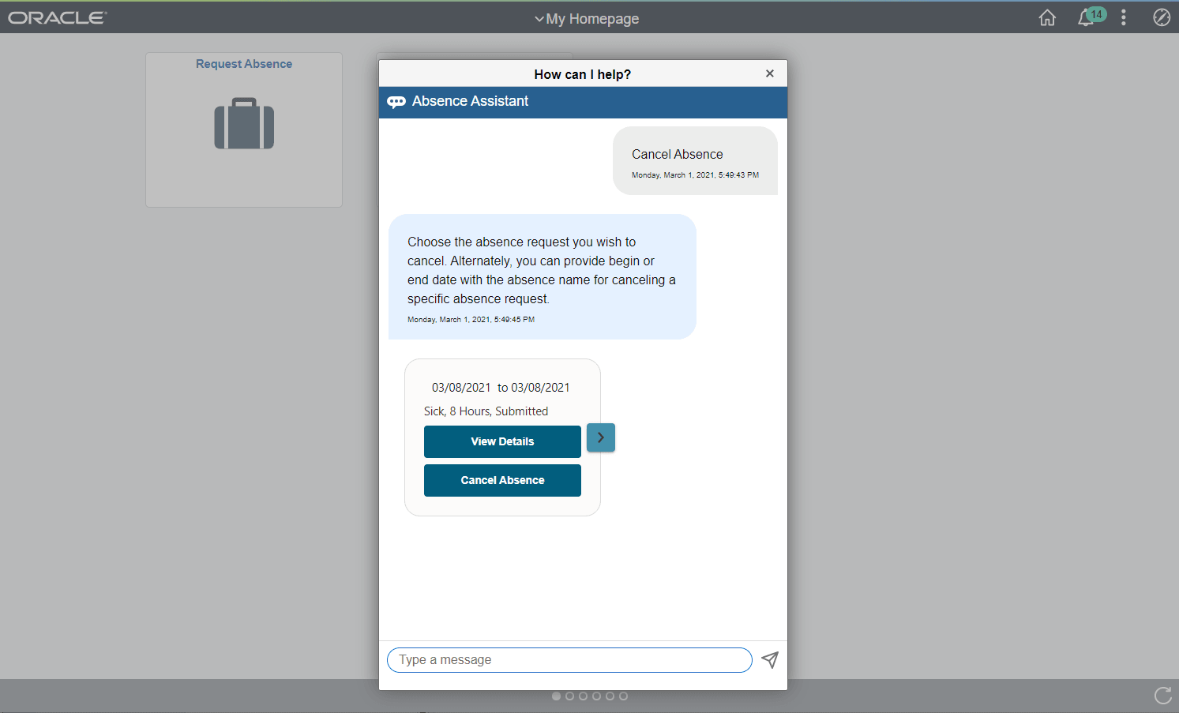
Task: Select the fifth page indicator dot
Action: (x=610, y=696)
